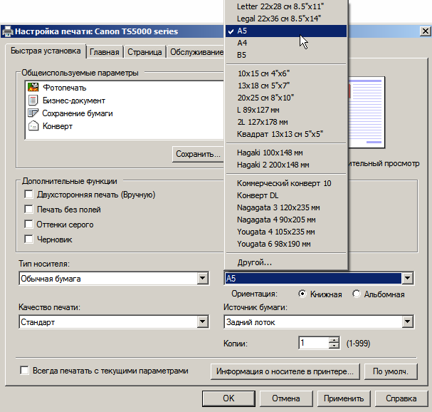This screenshot has height=412, width=432.
Task: Select Hagaki 100x148 мм size
Action: click(286, 153)
